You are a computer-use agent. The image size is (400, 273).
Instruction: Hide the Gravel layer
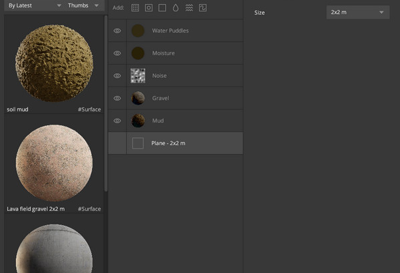tap(117, 98)
